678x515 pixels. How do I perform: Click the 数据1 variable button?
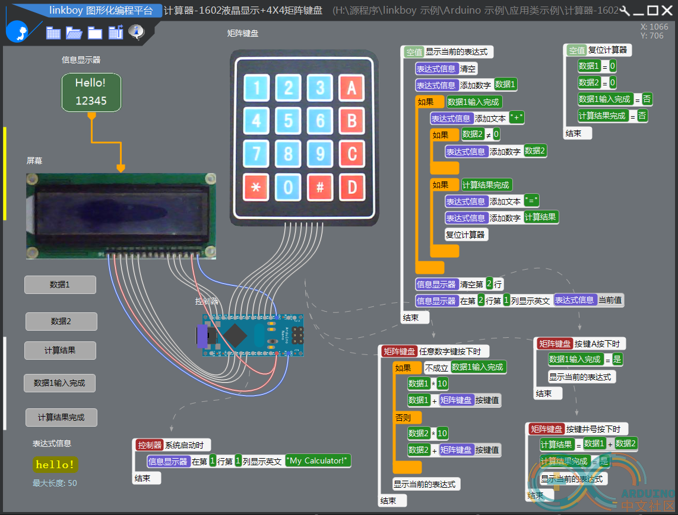pyautogui.click(x=60, y=285)
